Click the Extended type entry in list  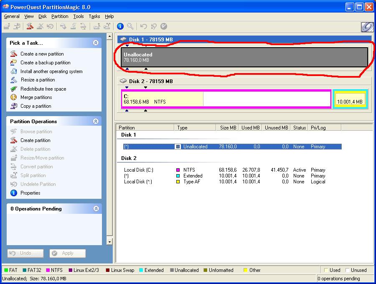pyautogui.click(x=193, y=176)
